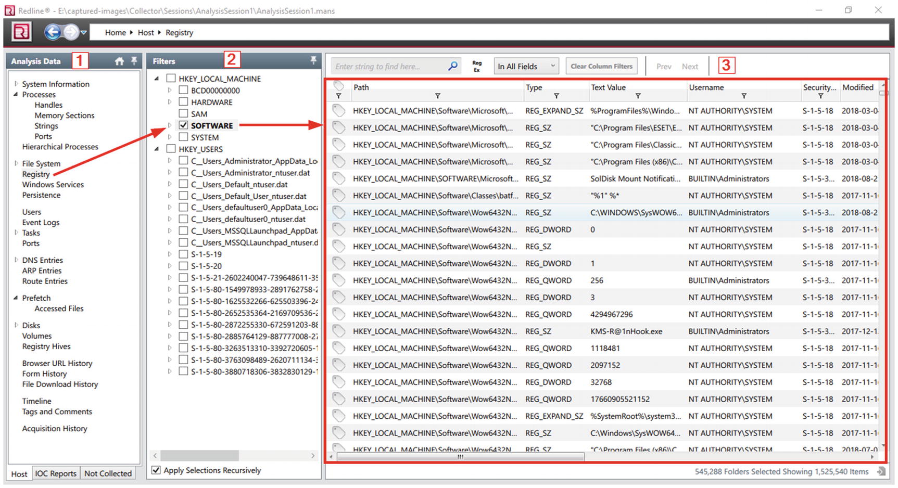This screenshot has width=898, height=488.
Task: Expand the Disks node
Action: tap(16, 325)
